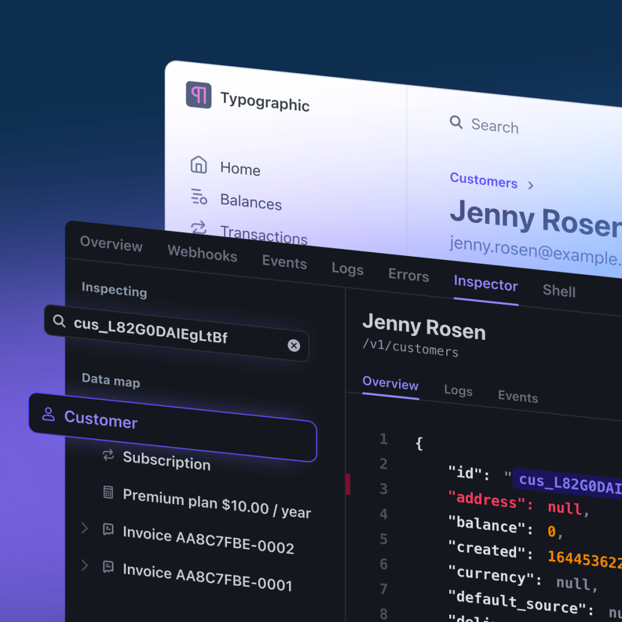Click the Invoice AA8C7FBE-0001 receipt icon
The height and width of the screenshot is (622, 622).
[108, 567]
